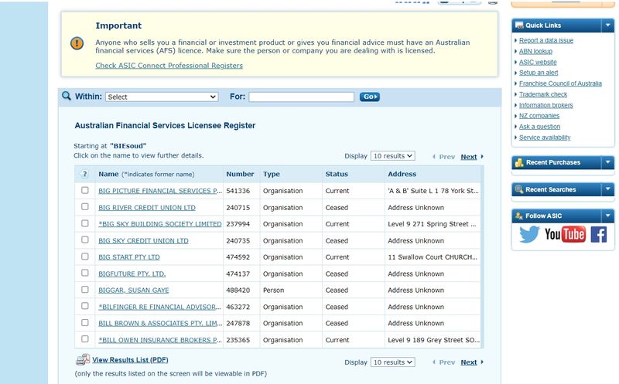Tick checkbox for BIGGAR, SUSAN GAYE

tap(85, 290)
